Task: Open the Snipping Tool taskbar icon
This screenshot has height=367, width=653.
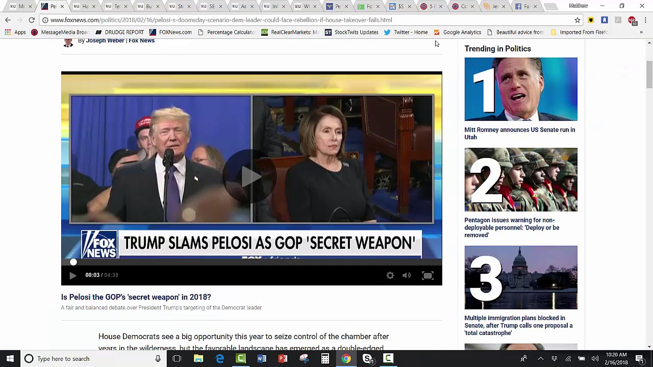Action: (304, 359)
